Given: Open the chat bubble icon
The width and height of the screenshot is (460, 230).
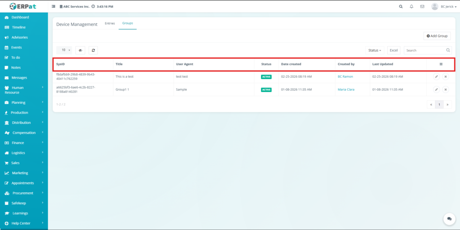Looking at the screenshot, I should pyautogui.click(x=449, y=218).
